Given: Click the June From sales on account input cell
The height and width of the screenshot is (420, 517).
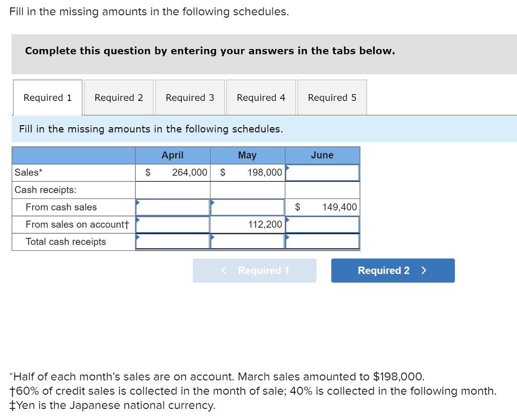Looking at the screenshot, I should pyautogui.click(x=322, y=224).
